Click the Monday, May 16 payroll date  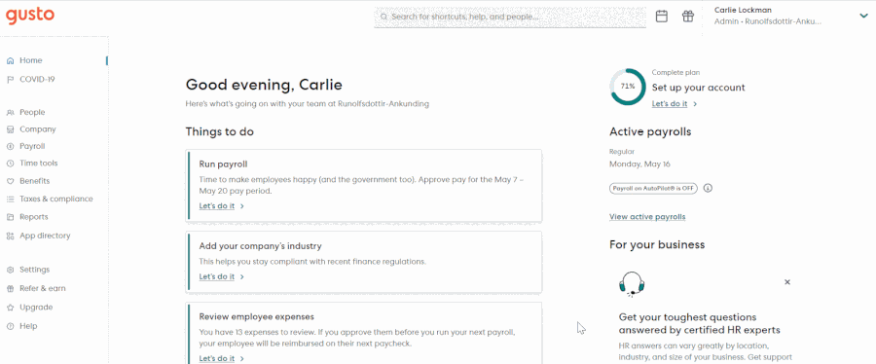639,164
